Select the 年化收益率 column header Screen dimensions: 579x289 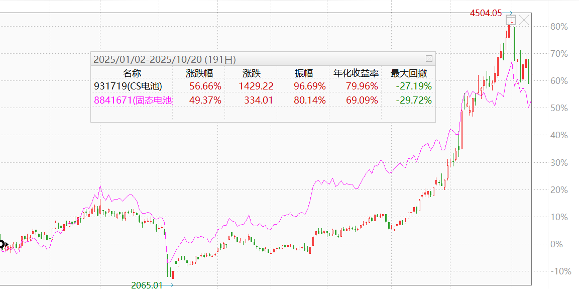[x=356, y=73]
